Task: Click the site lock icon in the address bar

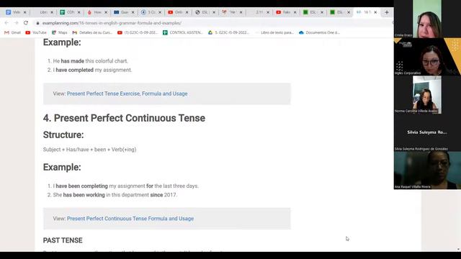Action: [x=37, y=23]
